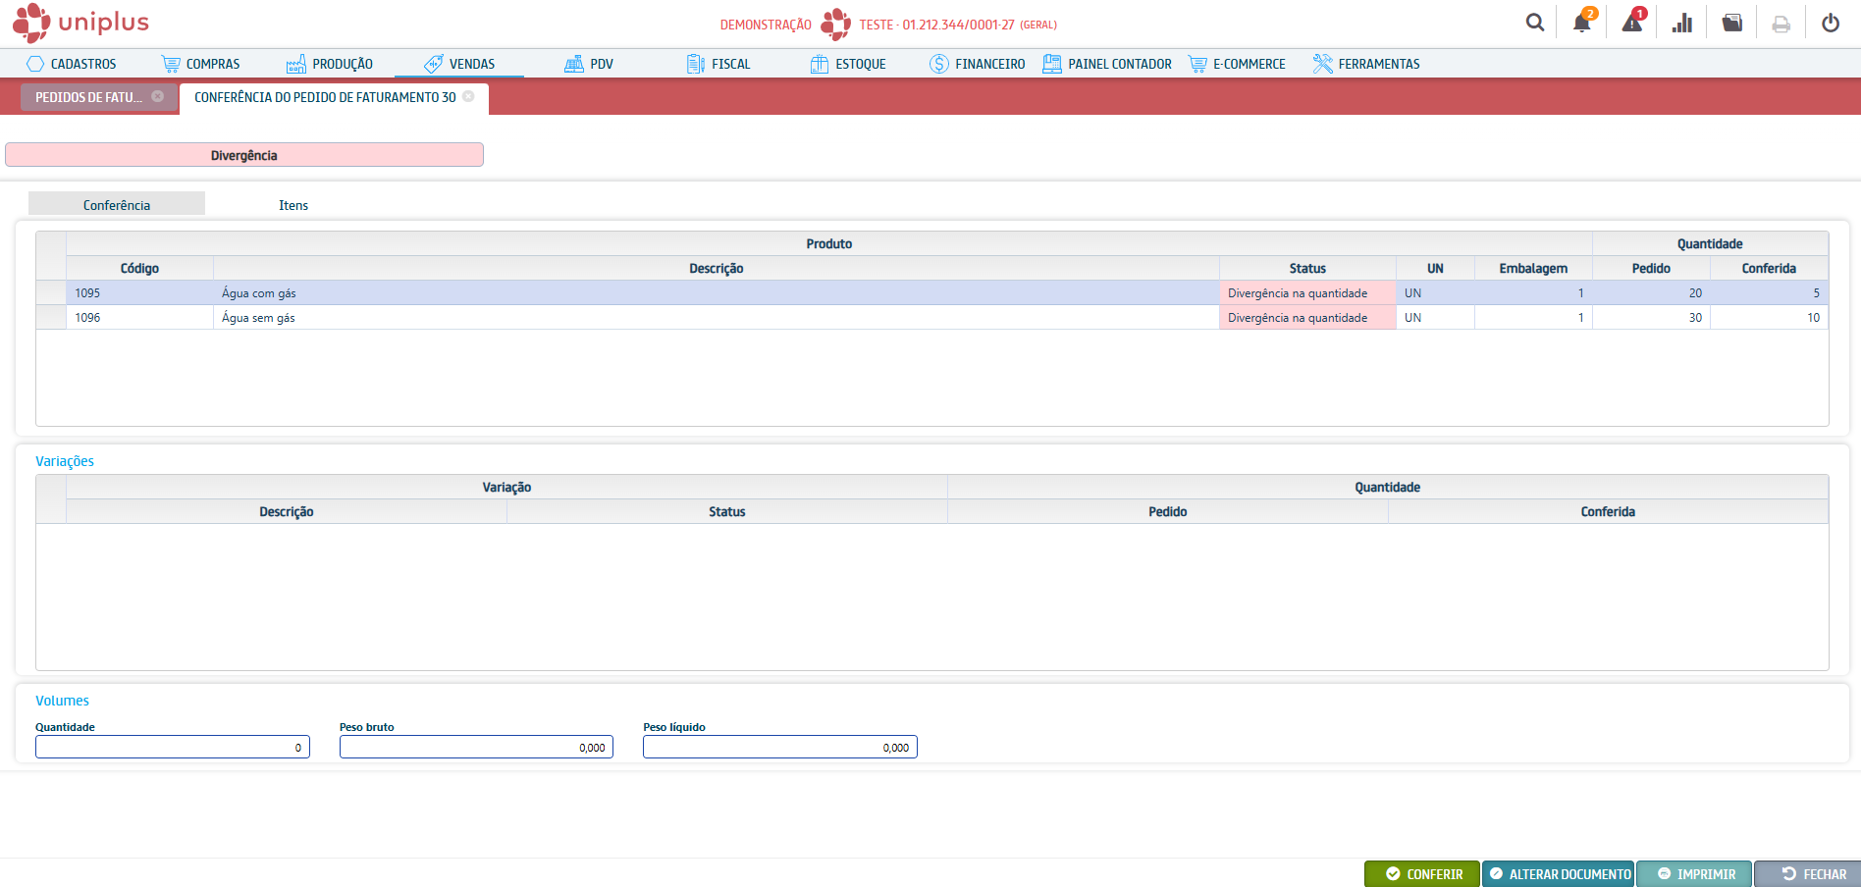Open the bar chart dashboard icon
Image resolution: width=1861 pixels, height=887 pixels.
pos(1682,24)
